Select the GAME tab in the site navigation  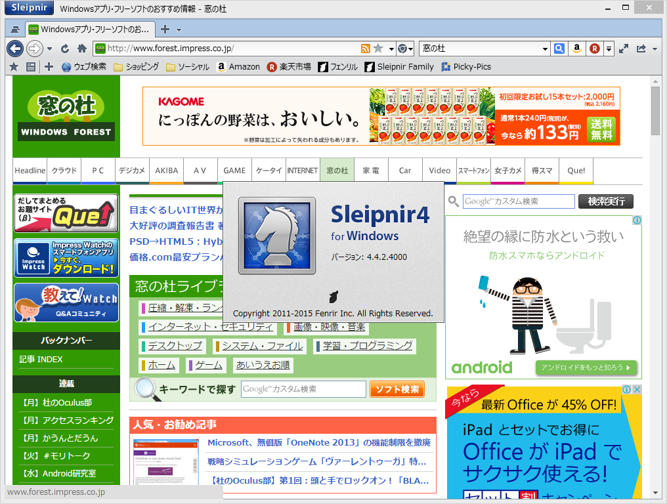(234, 170)
